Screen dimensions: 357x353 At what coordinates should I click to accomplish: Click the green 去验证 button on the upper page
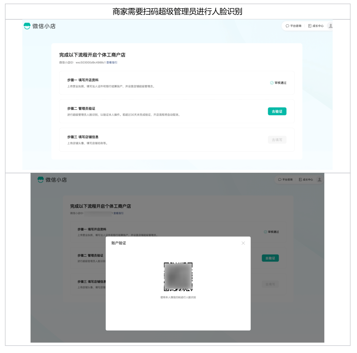[x=277, y=111]
